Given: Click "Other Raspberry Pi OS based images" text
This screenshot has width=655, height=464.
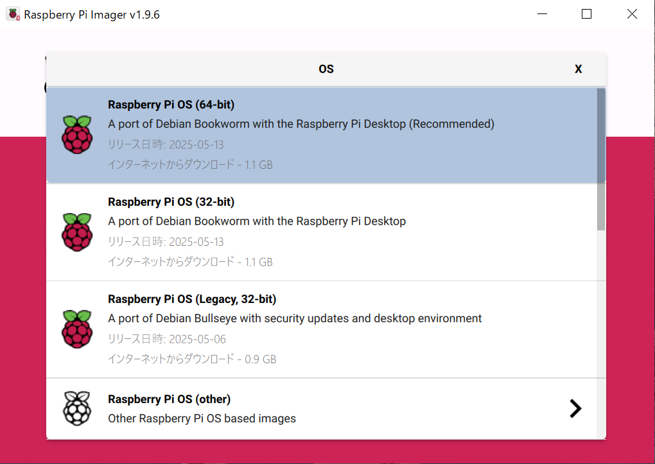Looking at the screenshot, I should [202, 418].
